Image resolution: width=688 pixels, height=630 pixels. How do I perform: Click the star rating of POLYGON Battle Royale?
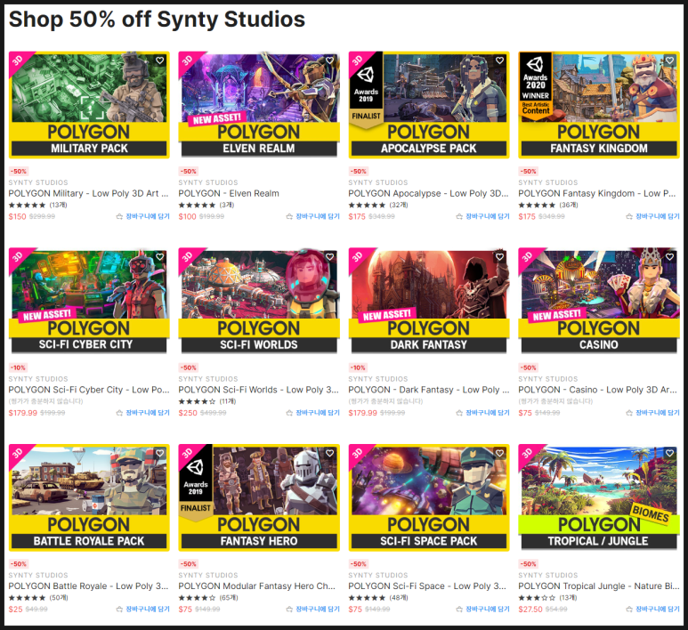(27, 598)
